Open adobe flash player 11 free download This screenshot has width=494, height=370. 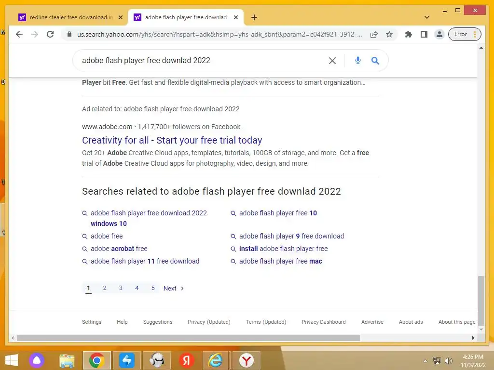145,261
